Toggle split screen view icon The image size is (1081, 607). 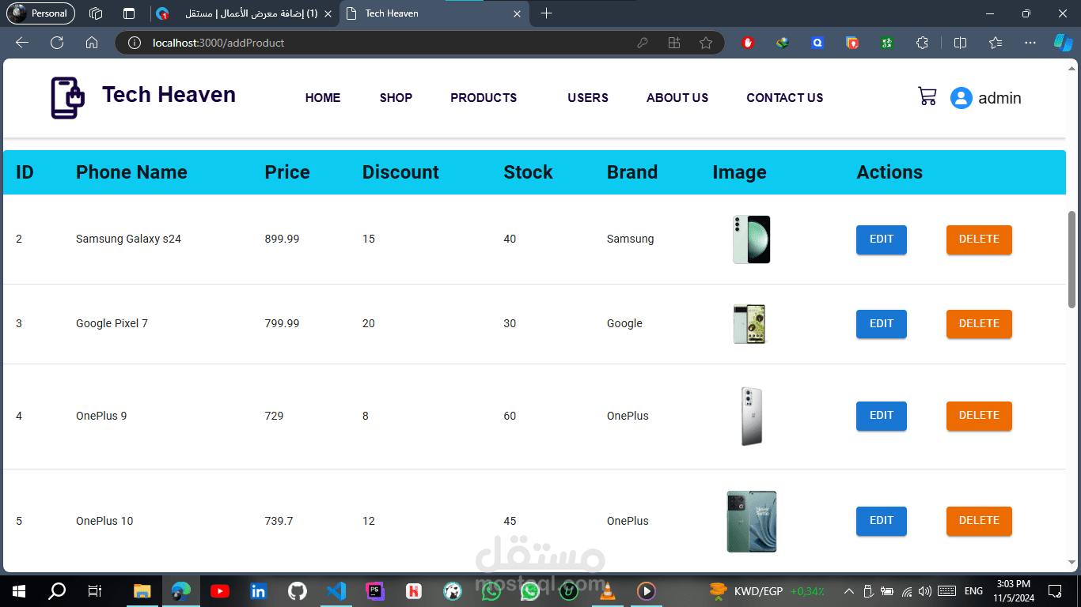tap(960, 43)
